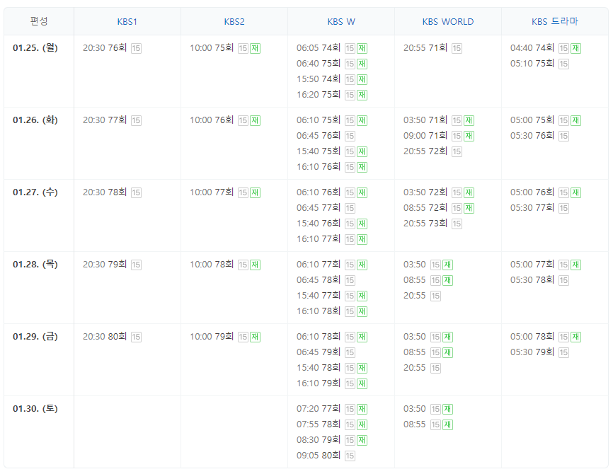Select the 06:10 77회 entry under KBS W

coord(319,265)
